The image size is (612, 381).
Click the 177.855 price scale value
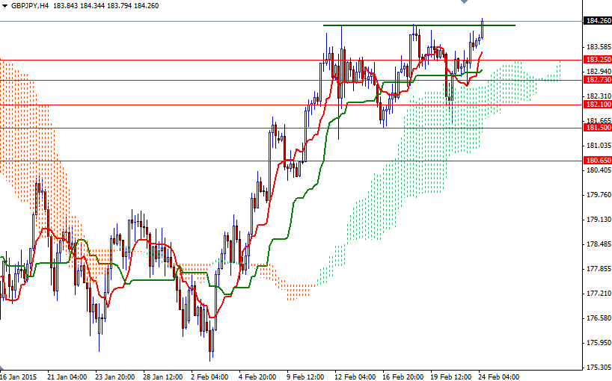pyautogui.click(x=599, y=269)
